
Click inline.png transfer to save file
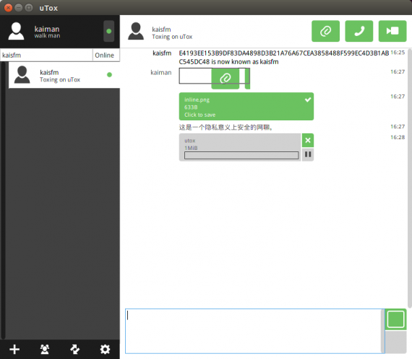[x=246, y=107]
